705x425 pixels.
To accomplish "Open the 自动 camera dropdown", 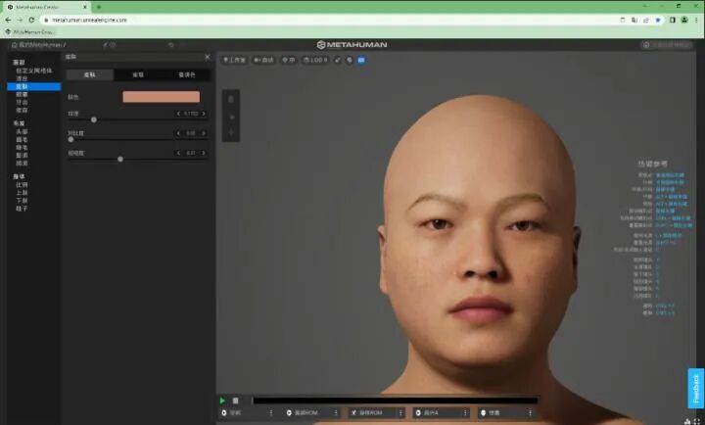I will click(264, 60).
